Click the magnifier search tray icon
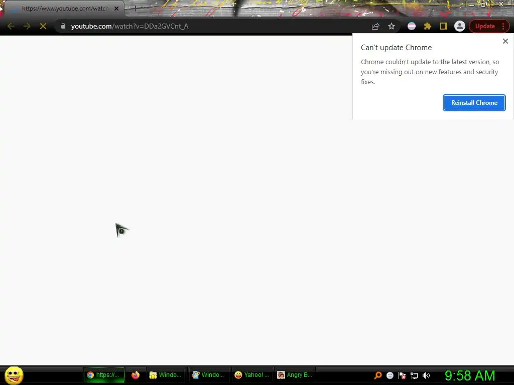 [x=377, y=375]
